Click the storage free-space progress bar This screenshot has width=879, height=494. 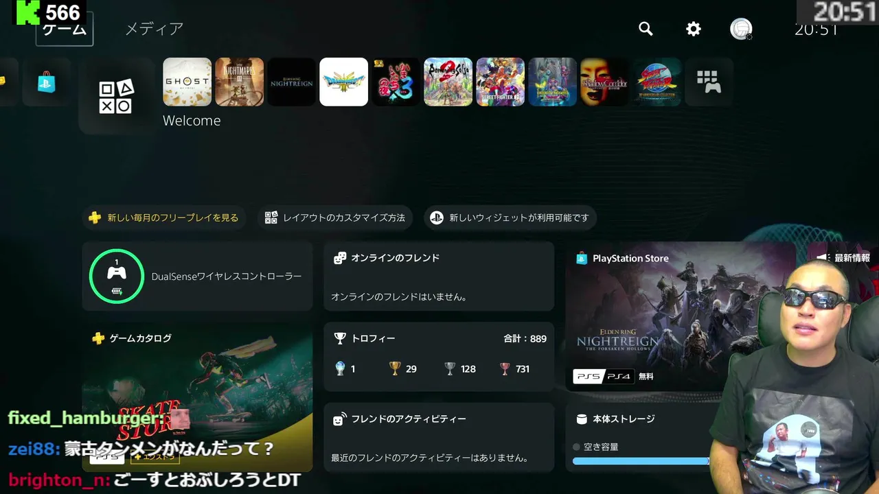click(x=641, y=461)
